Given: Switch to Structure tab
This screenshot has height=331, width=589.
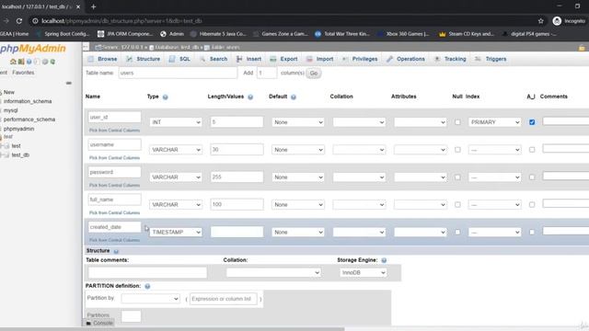Looking at the screenshot, I should pyautogui.click(x=144, y=59).
